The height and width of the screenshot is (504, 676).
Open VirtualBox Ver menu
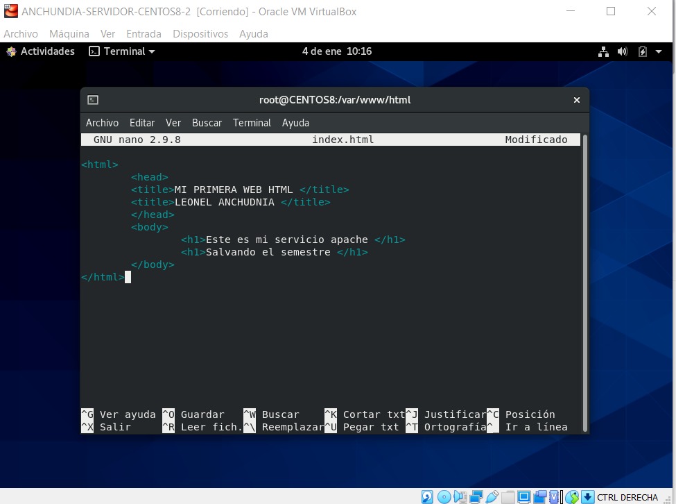[x=107, y=33]
